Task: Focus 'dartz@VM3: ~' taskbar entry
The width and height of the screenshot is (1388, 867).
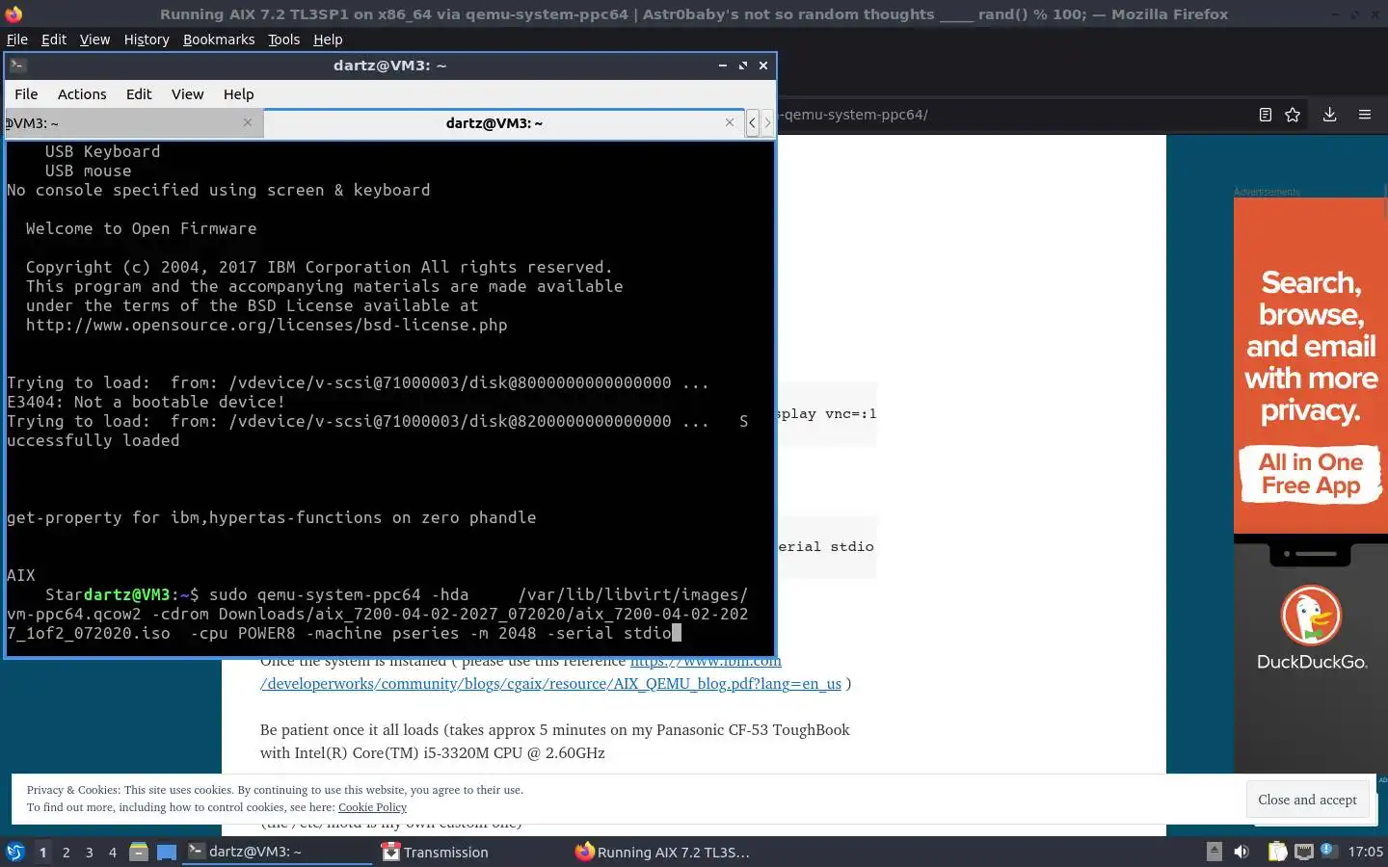Action: 278,852
